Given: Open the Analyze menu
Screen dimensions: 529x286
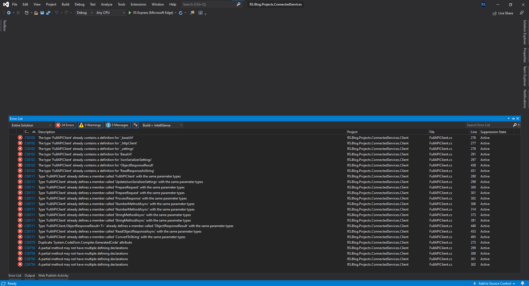Looking at the screenshot, I should 106,4.
